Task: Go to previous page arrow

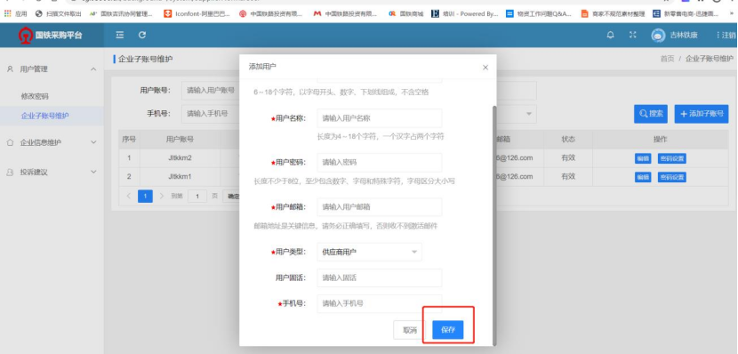Action: pos(129,196)
